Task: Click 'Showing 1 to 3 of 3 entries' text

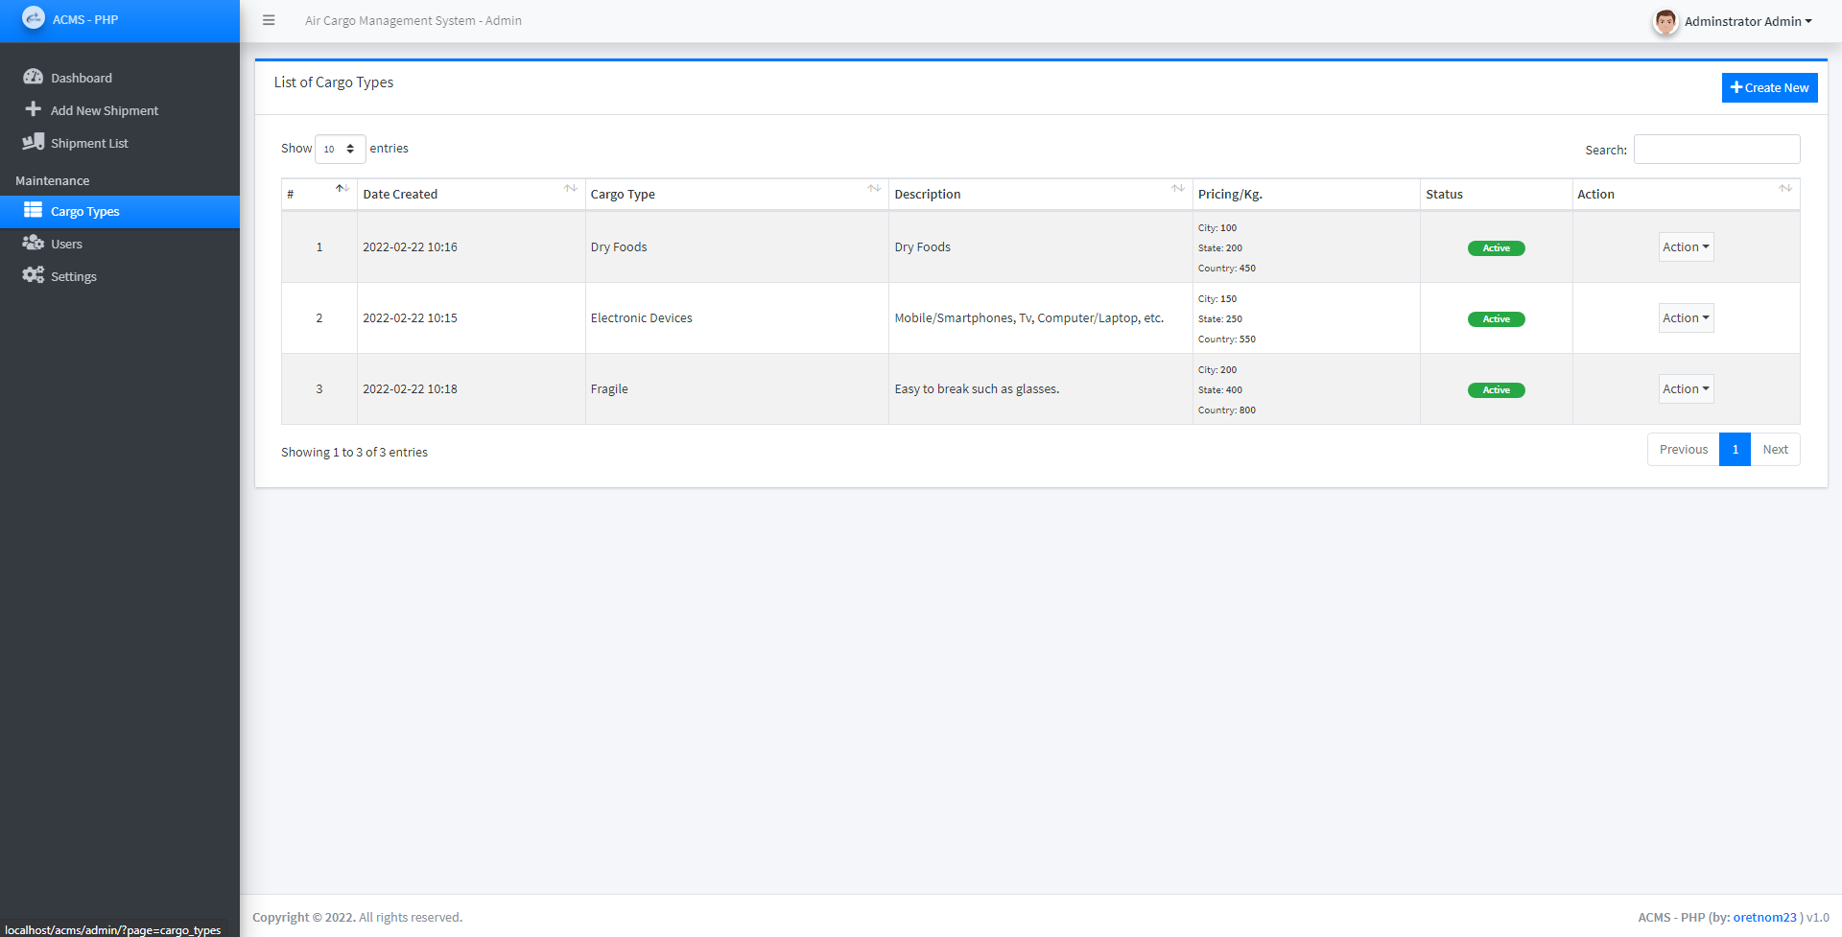Action: 354,452
